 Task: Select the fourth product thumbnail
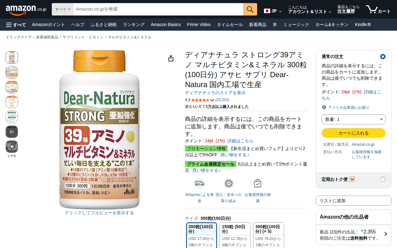click(12, 102)
